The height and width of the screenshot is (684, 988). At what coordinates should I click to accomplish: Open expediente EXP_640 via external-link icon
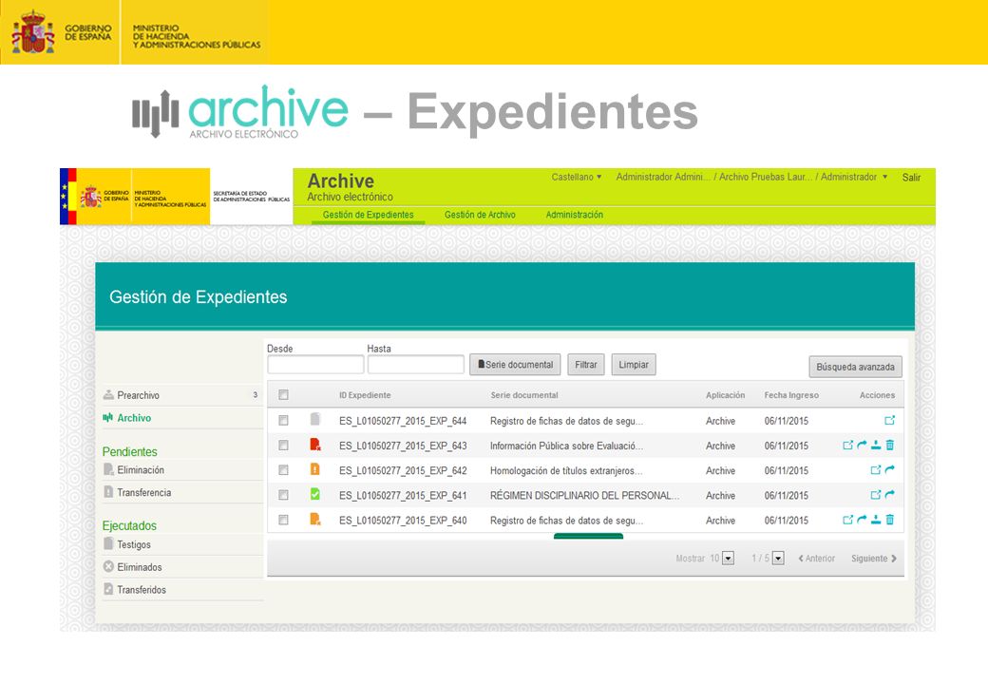pos(848,520)
